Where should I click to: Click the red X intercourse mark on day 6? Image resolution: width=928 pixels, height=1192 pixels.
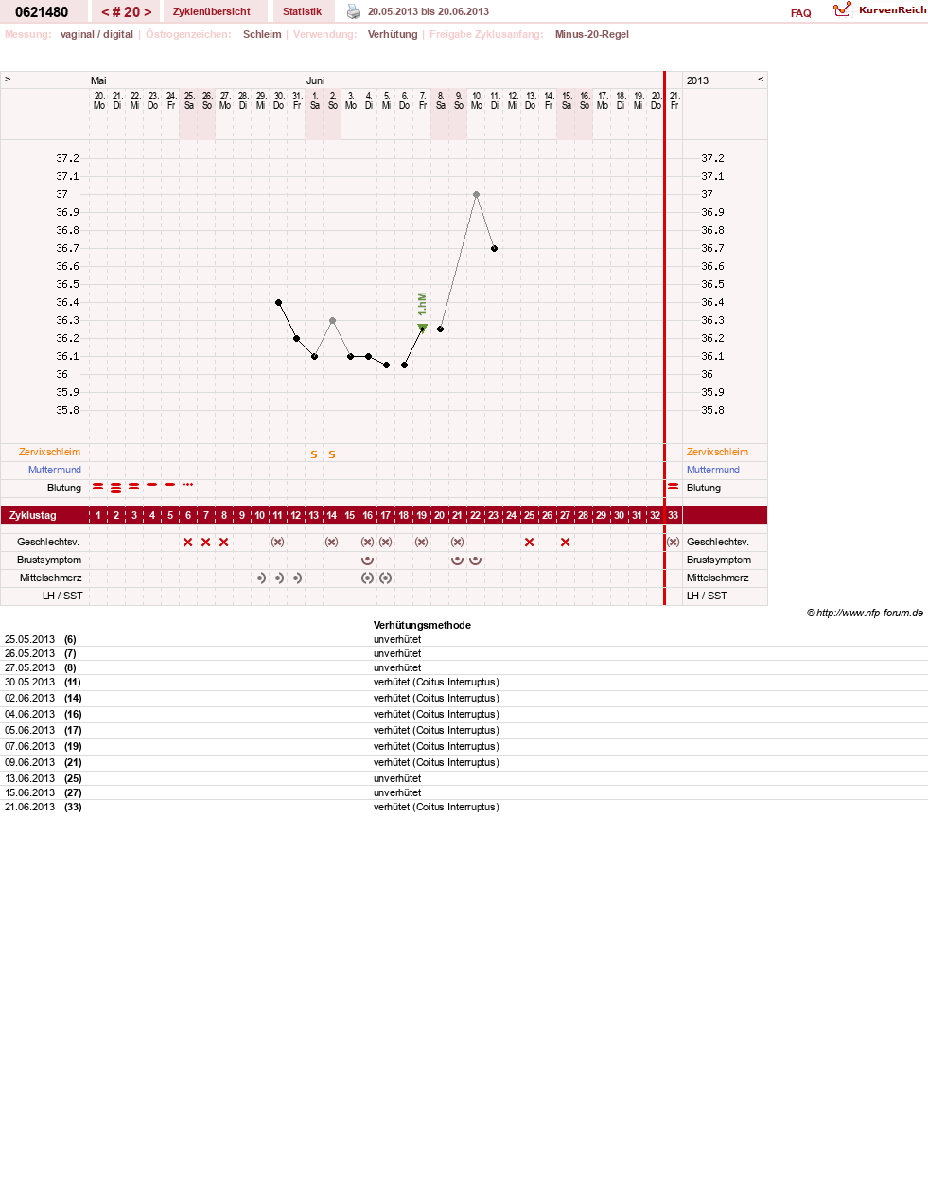point(187,542)
